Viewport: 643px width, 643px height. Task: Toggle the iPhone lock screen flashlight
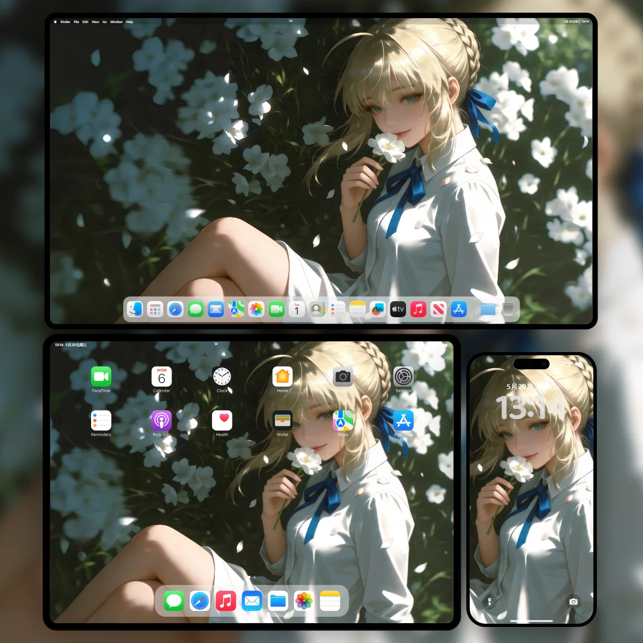489,602
